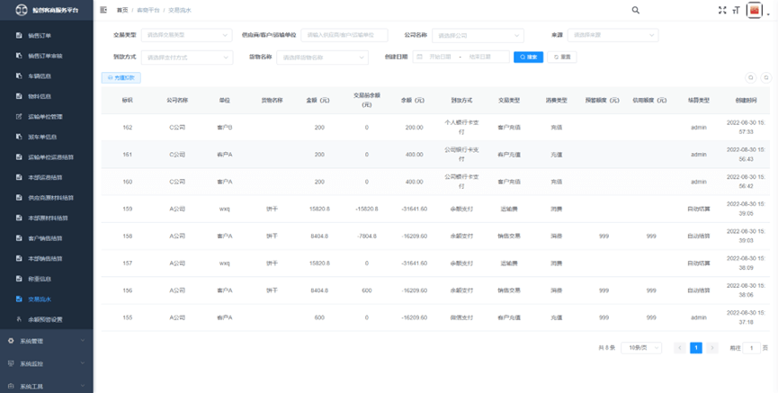The image size is (778, 393).
Task: Open the user avatar menu
Action: tap(755, 10)
